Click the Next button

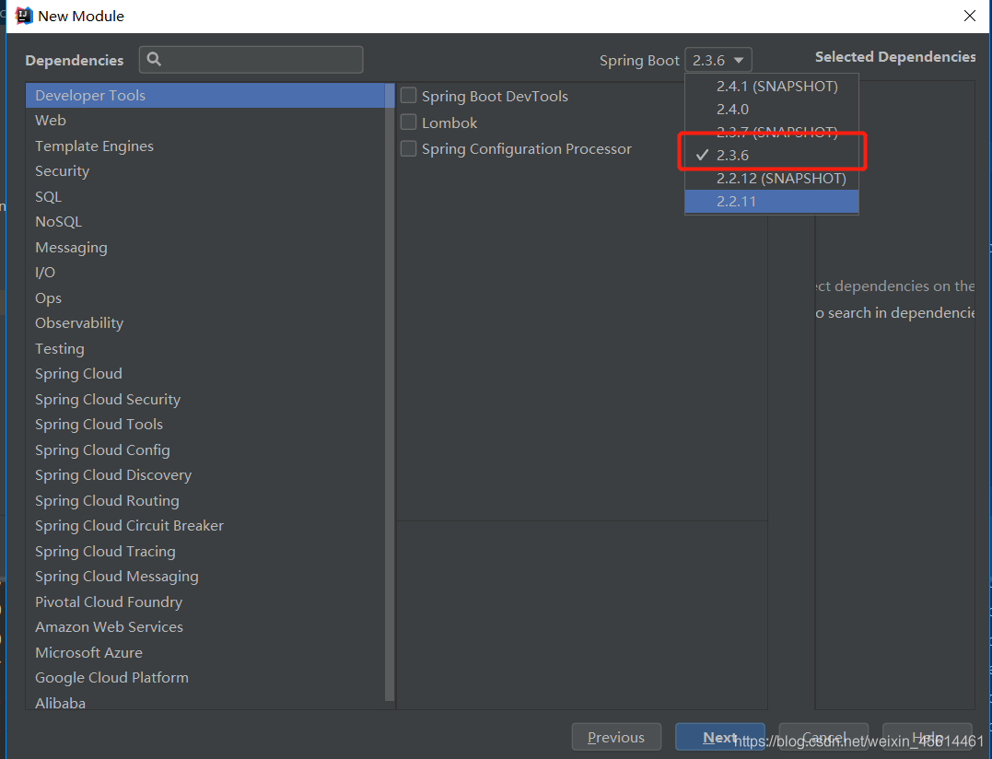720,737
